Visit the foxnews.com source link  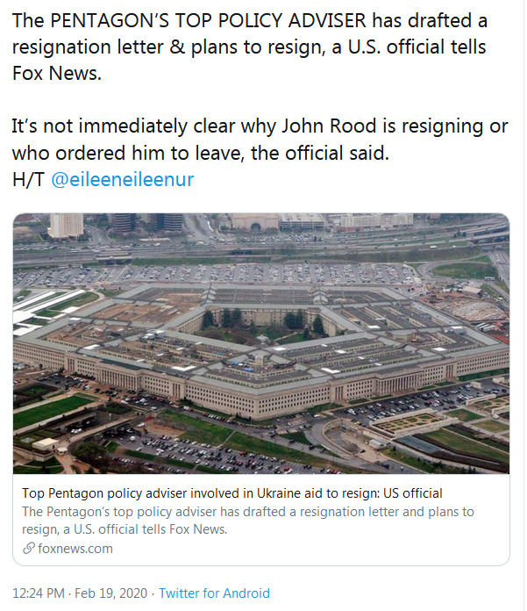(x=75, y=549)
